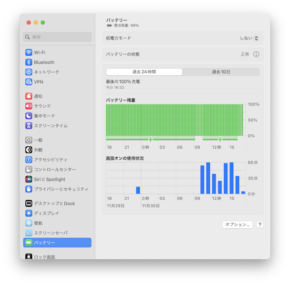
Task: Select スクリーンタイム label in sidebar
Action: pos(51,126)
